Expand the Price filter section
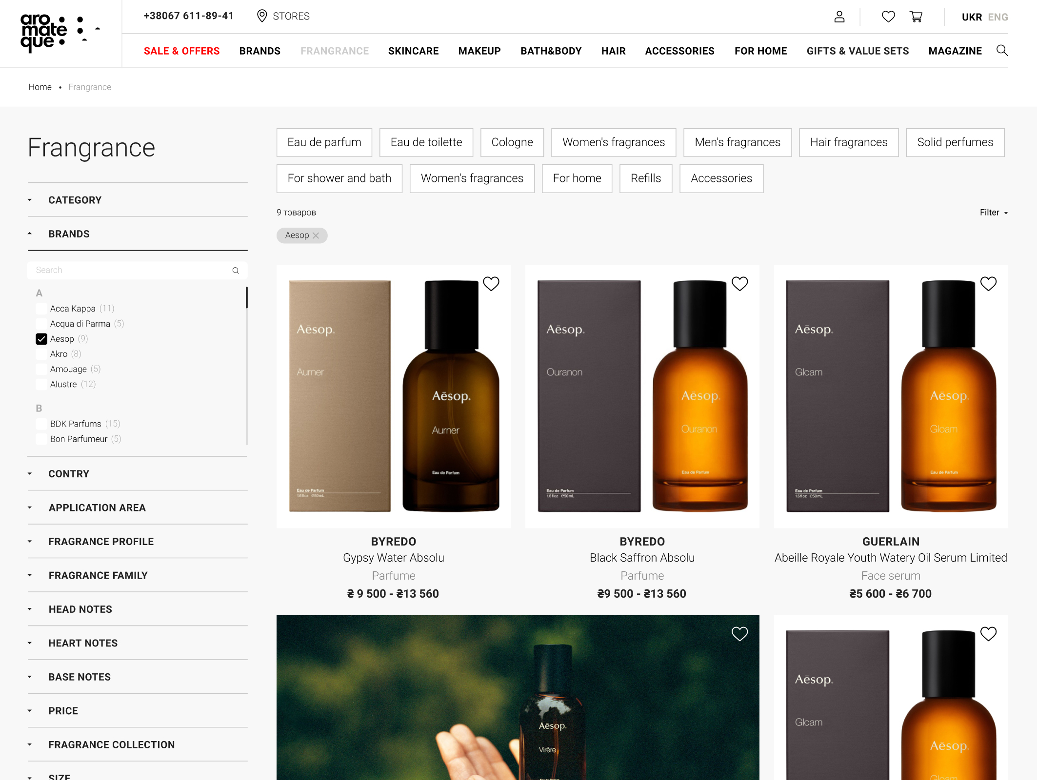1037x780 pixels. [138, 711]
